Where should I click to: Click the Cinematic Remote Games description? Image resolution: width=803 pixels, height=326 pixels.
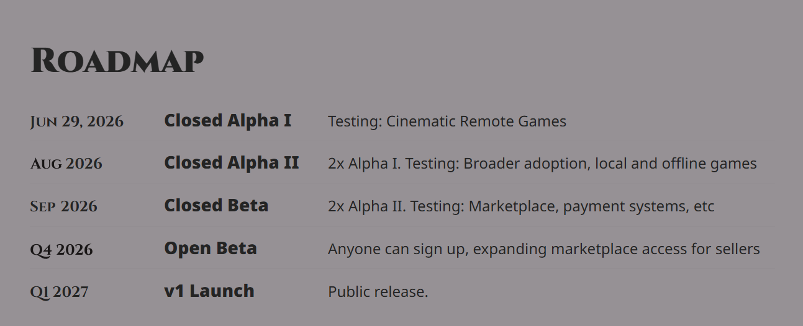click(x=447, y=121)
